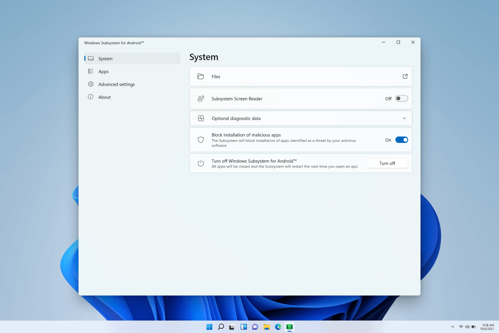Disable Block installation of malicious apps

tap(401, 140)
